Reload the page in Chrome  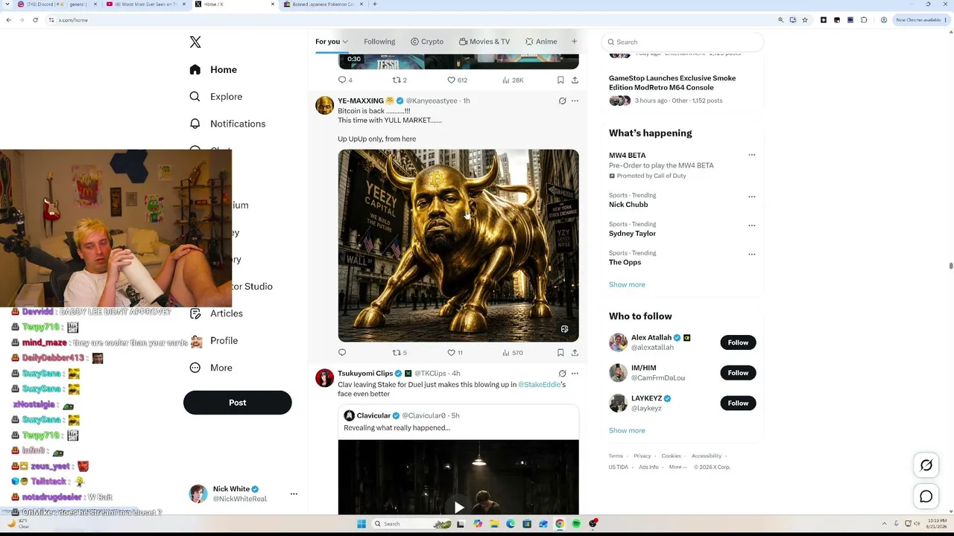35,20
